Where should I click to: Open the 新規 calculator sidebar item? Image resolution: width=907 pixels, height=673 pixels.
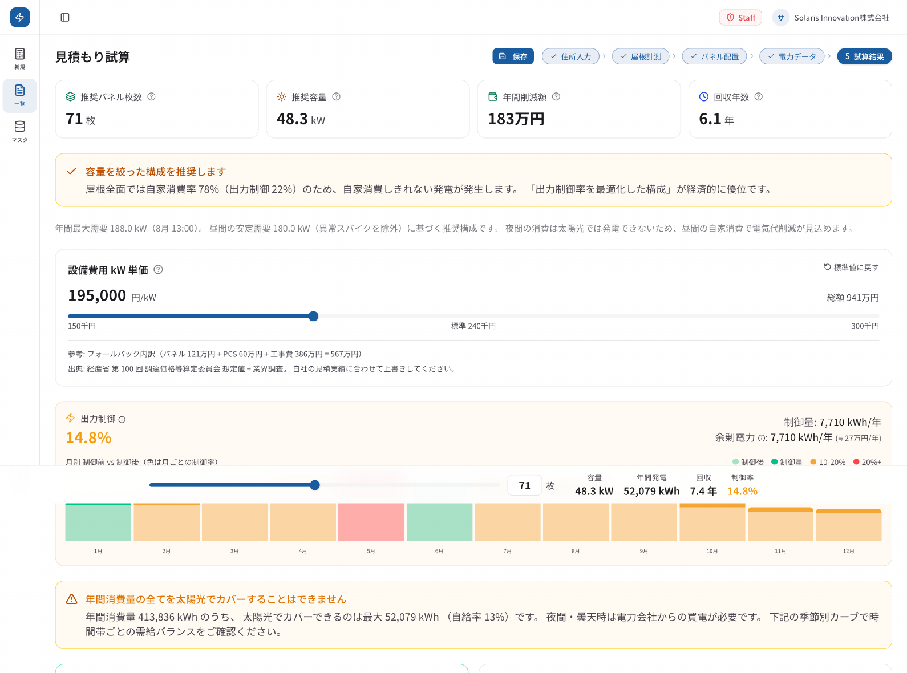tap(20, 59)
